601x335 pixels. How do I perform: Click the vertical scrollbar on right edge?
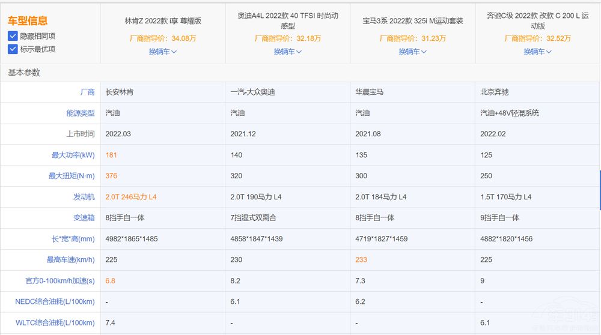599,189
